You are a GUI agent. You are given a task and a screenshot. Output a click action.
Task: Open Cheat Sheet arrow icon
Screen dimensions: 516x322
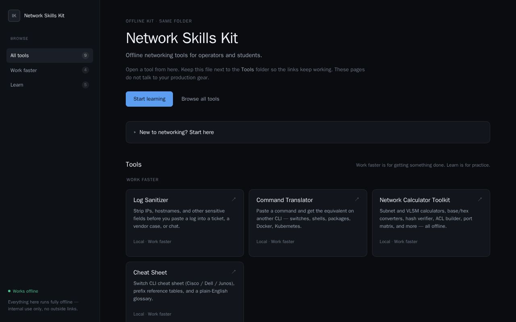point(234,272)
